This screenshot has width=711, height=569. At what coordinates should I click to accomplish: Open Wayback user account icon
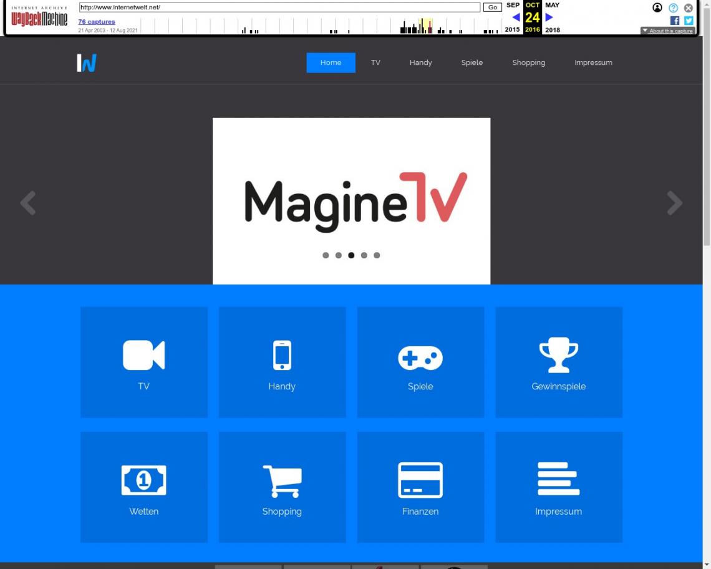point(657,7)
